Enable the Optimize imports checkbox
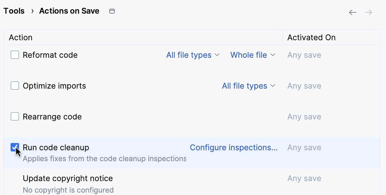The width and height of the screenshot is (386, 195). 15,86
